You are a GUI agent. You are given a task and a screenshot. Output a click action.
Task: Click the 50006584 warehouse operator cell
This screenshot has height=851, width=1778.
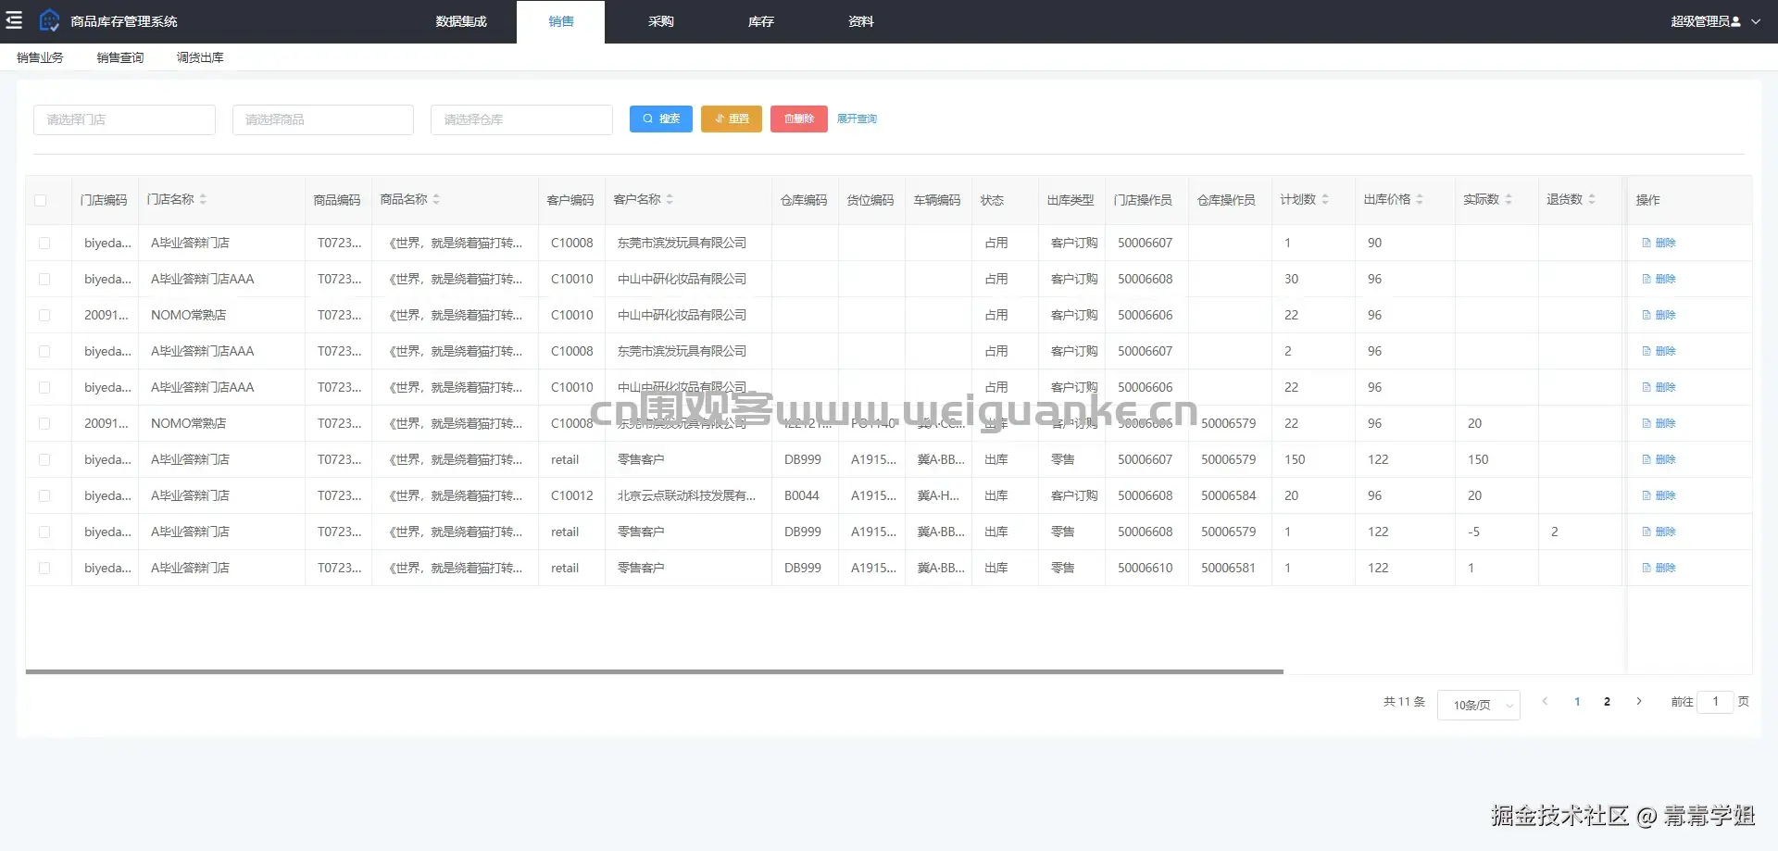[x=1229, y=495]
